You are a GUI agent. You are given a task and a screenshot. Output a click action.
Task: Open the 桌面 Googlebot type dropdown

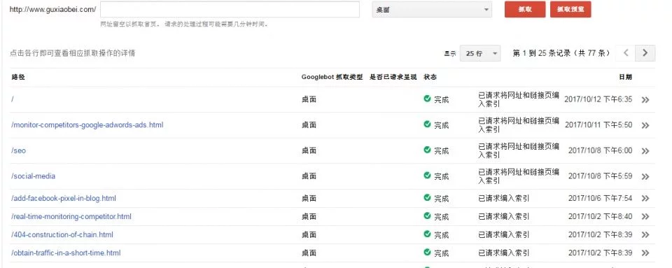[432, 9]
